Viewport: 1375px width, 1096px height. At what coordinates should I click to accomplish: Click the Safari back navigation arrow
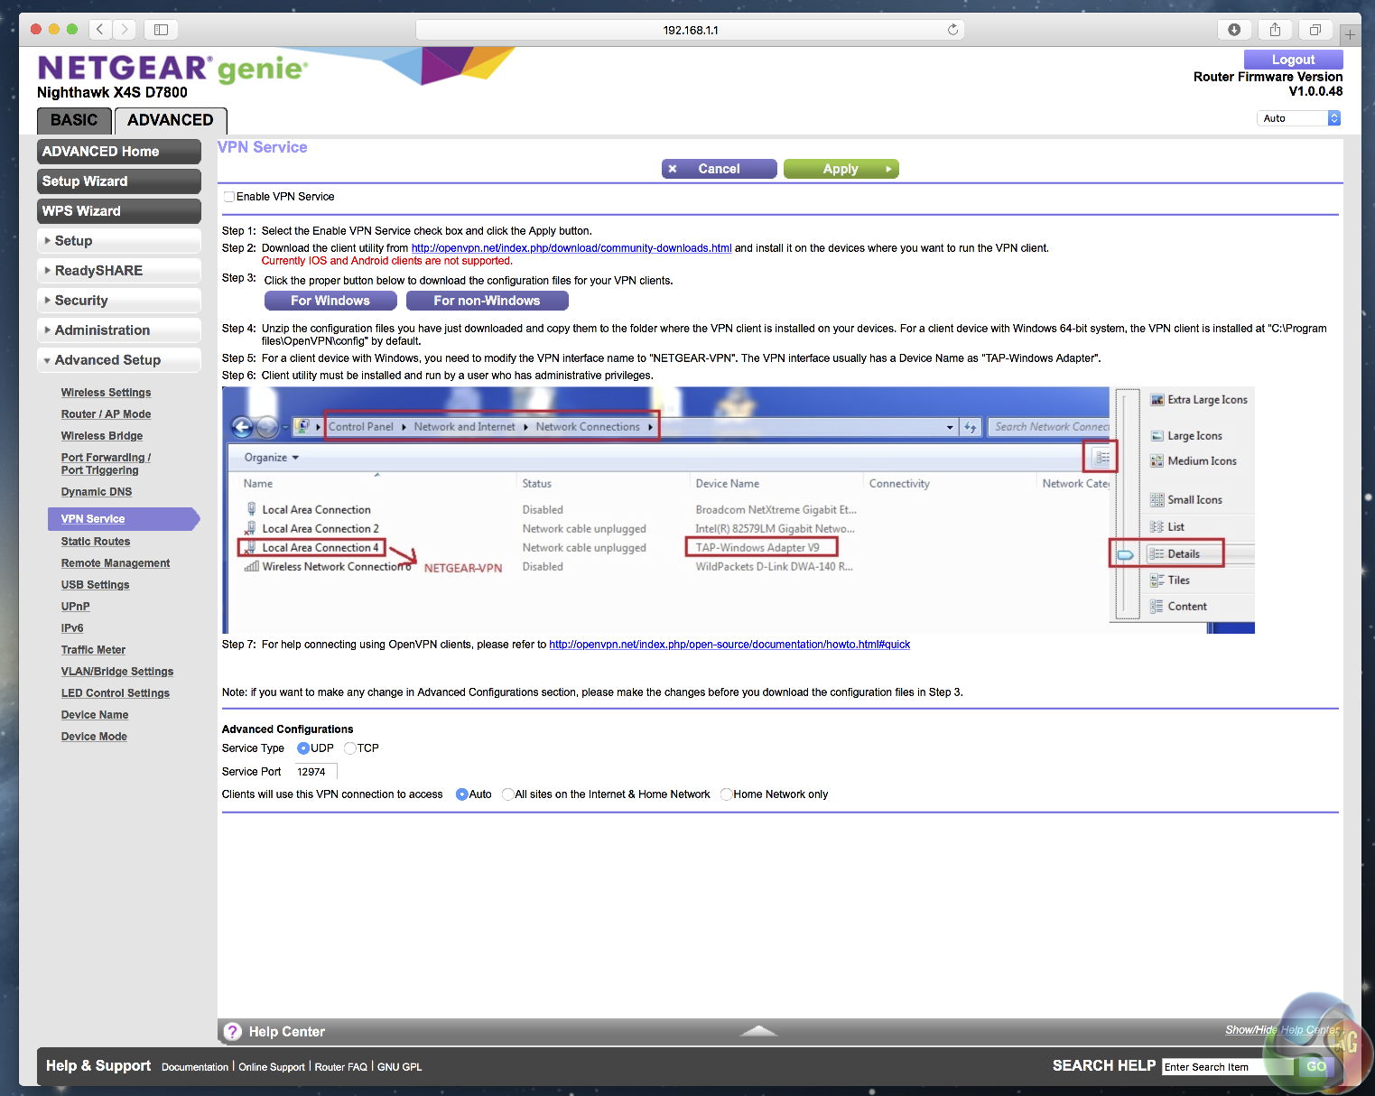(x=100, y=30)
